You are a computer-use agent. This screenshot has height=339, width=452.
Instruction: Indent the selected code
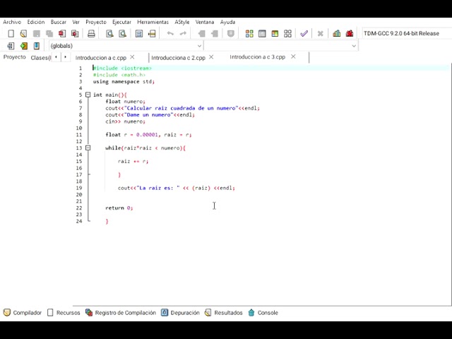(202, 33)
